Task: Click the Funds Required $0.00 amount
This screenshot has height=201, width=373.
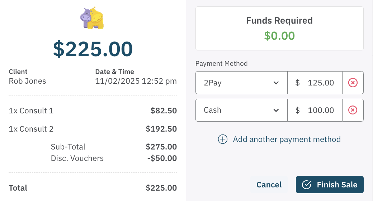Action: 279,36
